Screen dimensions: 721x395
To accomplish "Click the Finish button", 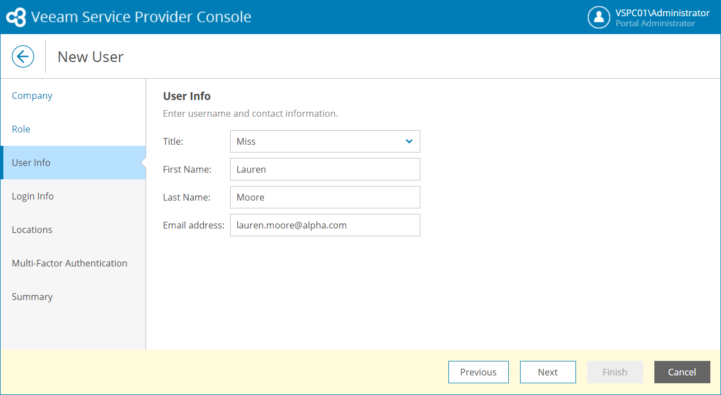I will 615,372.
